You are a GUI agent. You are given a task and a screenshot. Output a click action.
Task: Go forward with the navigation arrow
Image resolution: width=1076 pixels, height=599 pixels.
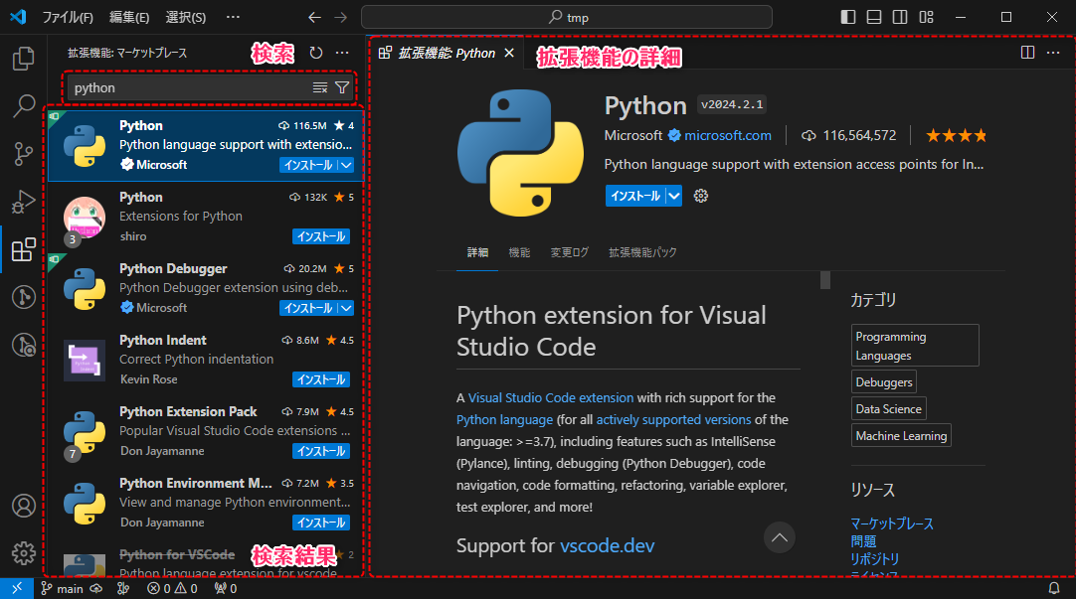point(340,17)
